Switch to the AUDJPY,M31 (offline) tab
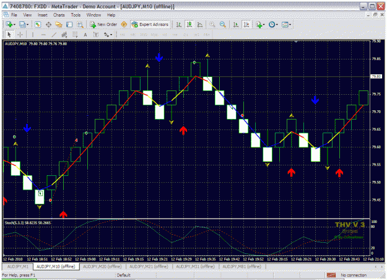 coord(195,266)
